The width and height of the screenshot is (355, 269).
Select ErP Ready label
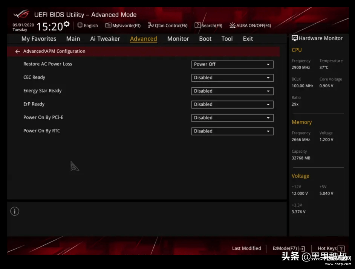pyautogui.click(x=34, y=104)
